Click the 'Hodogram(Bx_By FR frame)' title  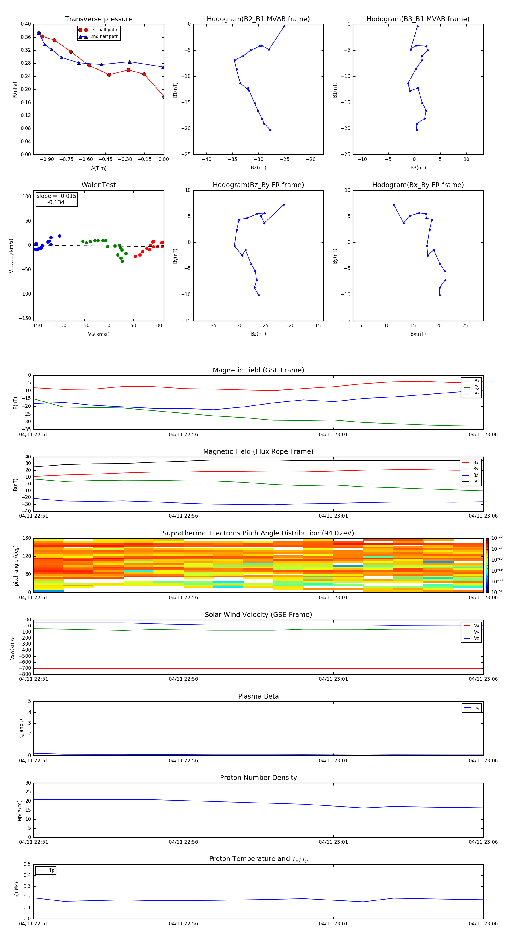[x=418, y=185]
